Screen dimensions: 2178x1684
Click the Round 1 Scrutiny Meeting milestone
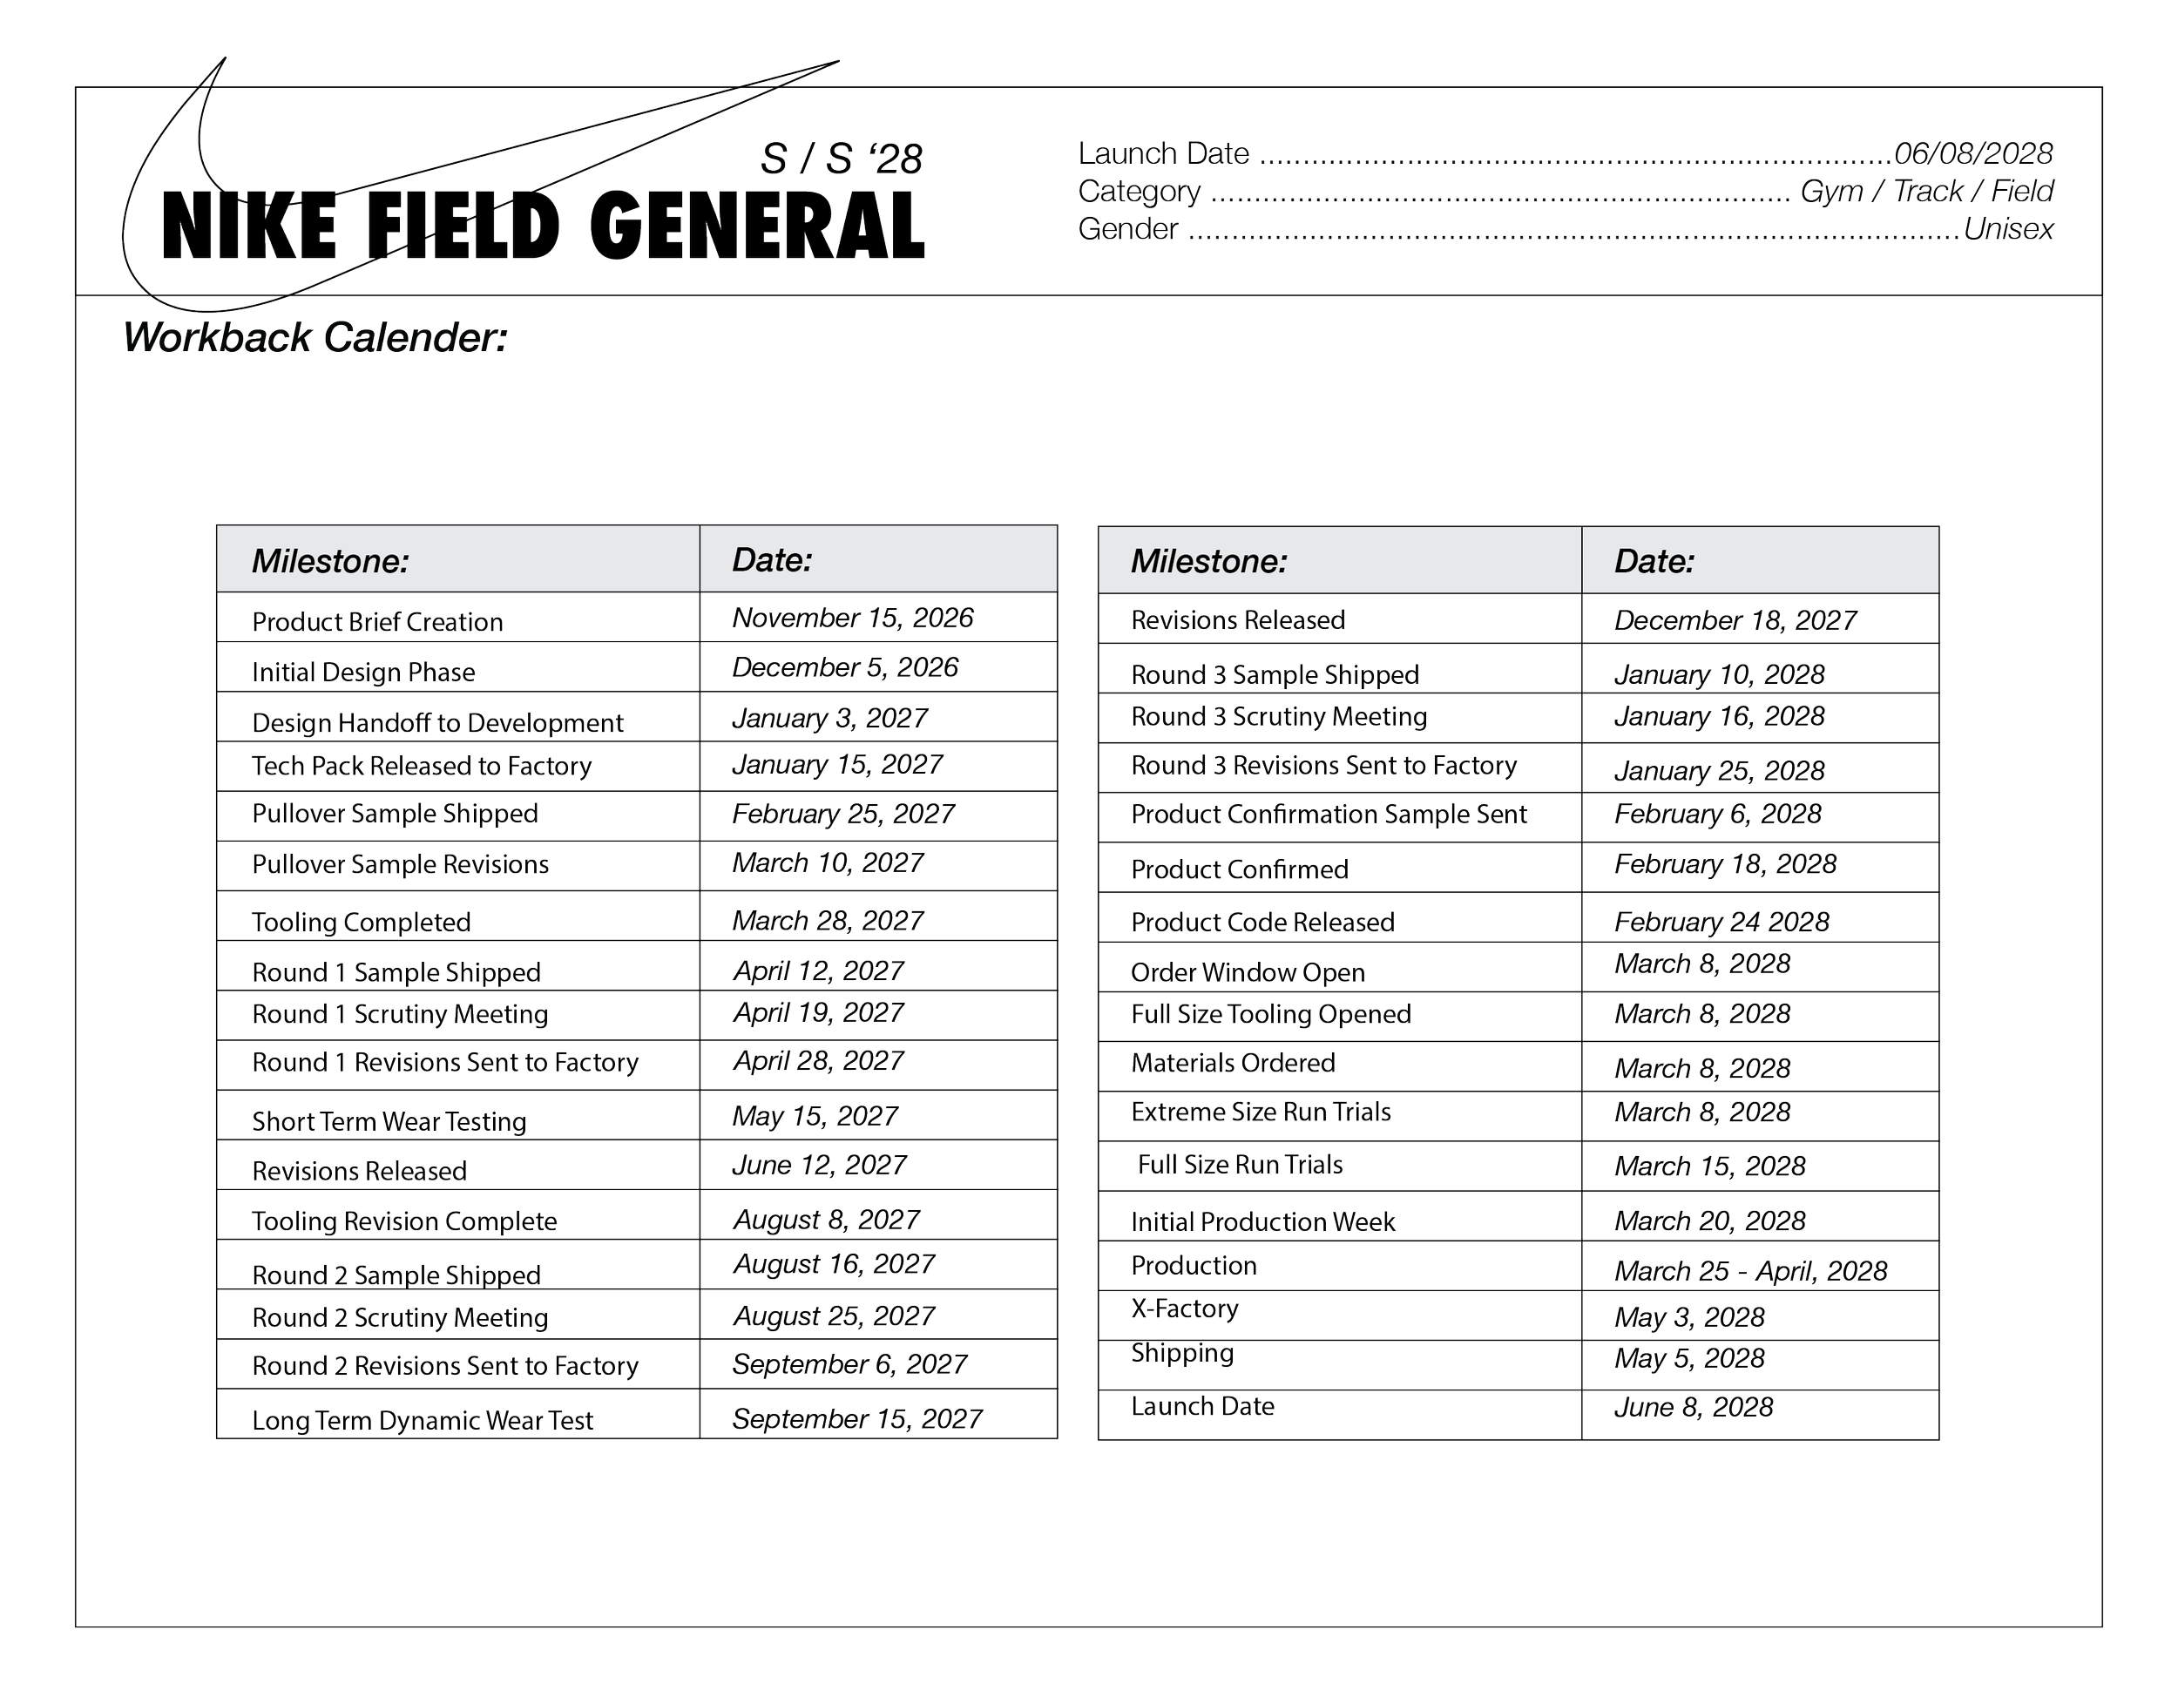pos(400,1014)
